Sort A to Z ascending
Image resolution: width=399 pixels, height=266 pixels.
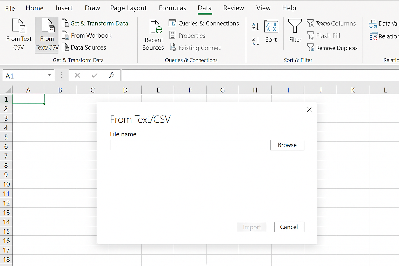click(x=256, y=26)
